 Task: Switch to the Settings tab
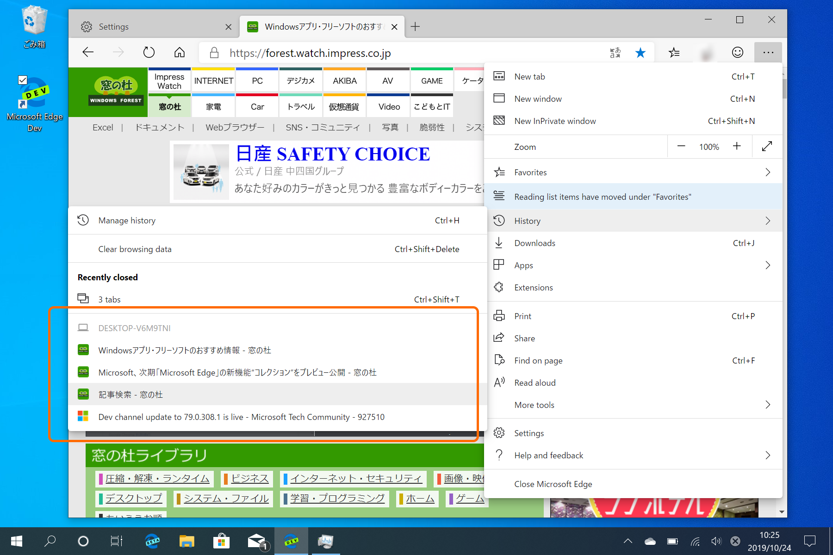pos(114,26)
